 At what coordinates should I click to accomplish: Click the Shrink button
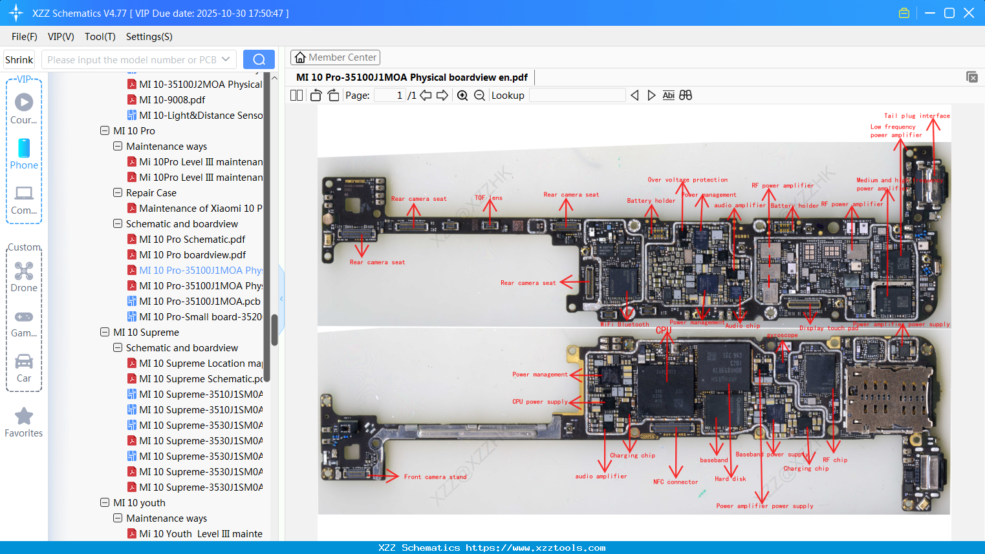click(x=19, y=59)
